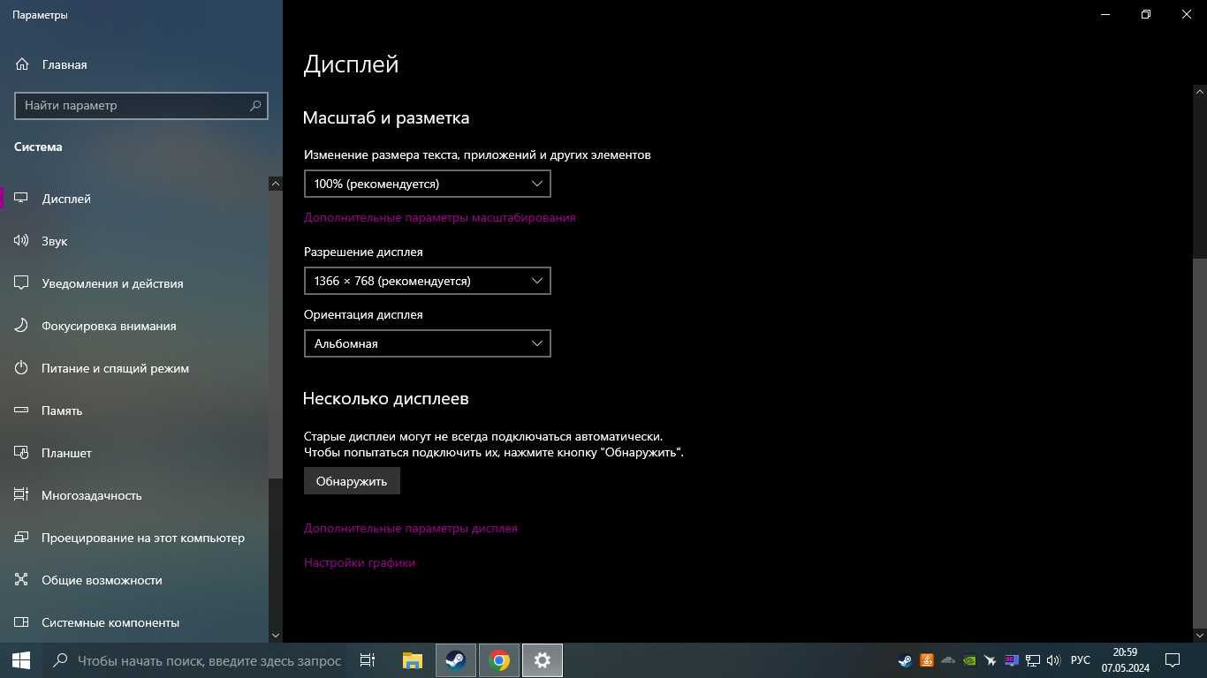Open Дополнительные параметры масштабирования link
1207x678 pixels.
pyautogui.click(x=439, y=217)
